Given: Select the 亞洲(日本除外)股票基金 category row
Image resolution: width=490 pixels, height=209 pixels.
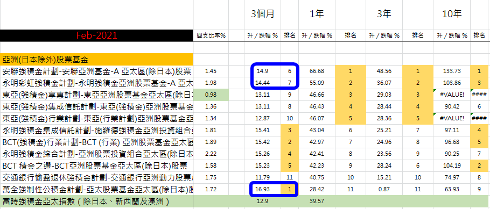Looking at the screenshot, I should click(96, 59).
